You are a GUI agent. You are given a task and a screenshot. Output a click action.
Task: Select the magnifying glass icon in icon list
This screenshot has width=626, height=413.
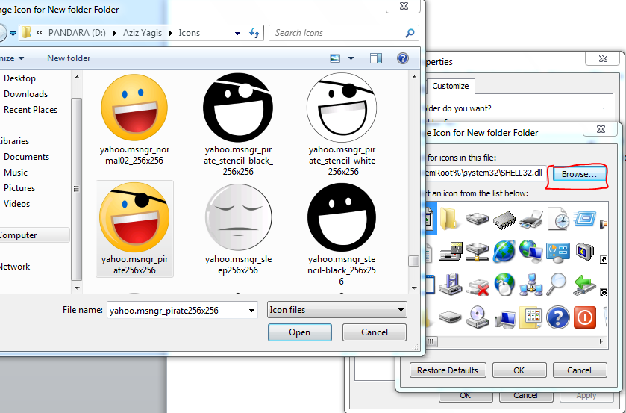pyautogui.click(x=557, y=285)
